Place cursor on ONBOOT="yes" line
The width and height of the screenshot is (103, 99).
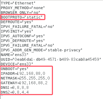pyautogui.click(x=15, y=69)
